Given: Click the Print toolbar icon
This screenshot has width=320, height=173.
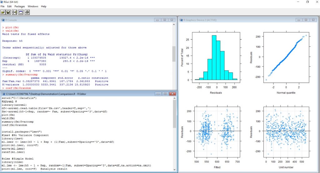Looking at the screenshot, I should (x=27, y=12).
